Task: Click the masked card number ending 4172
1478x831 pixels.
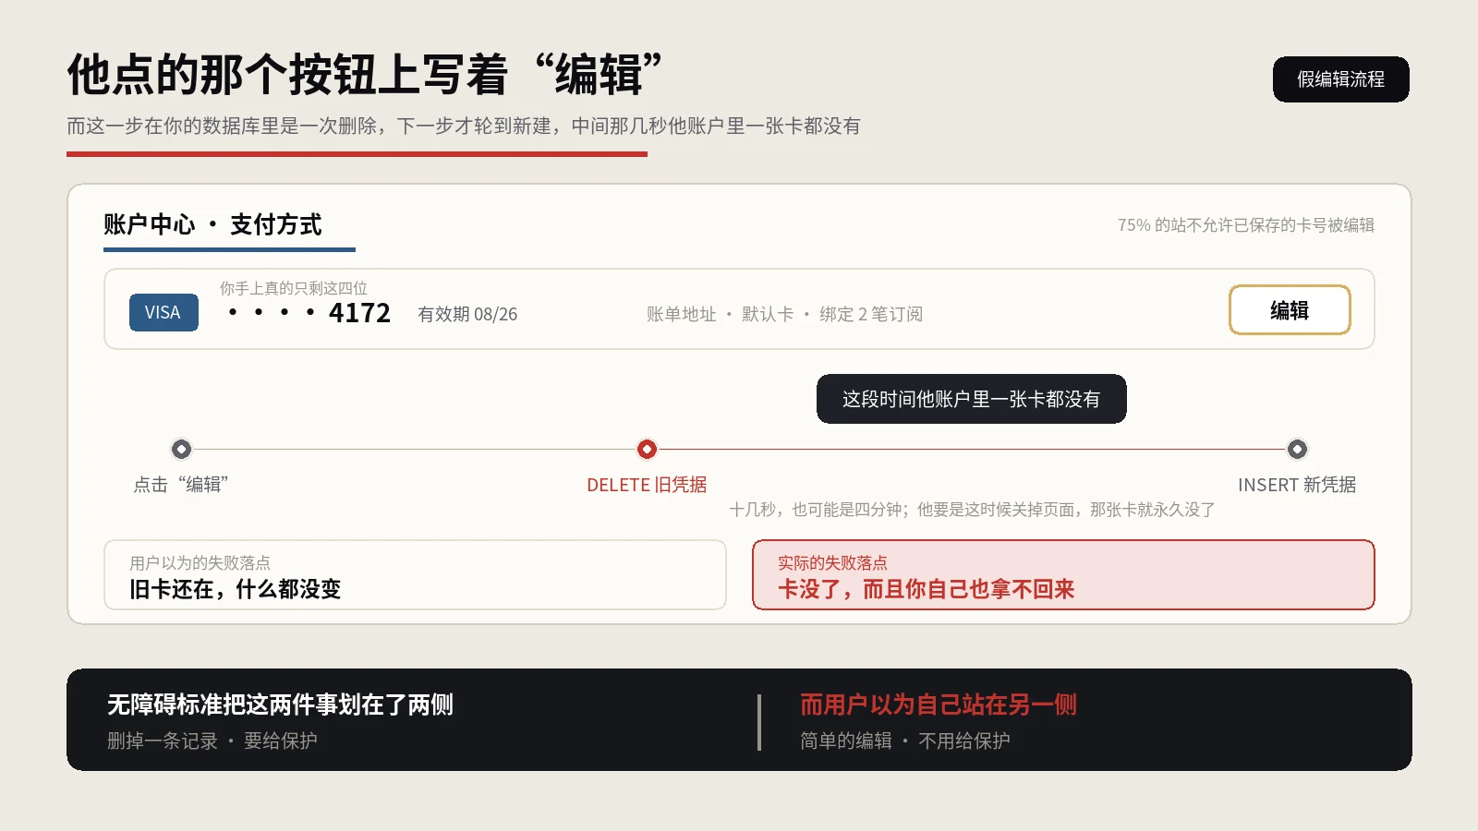Action: pos(309,313)
